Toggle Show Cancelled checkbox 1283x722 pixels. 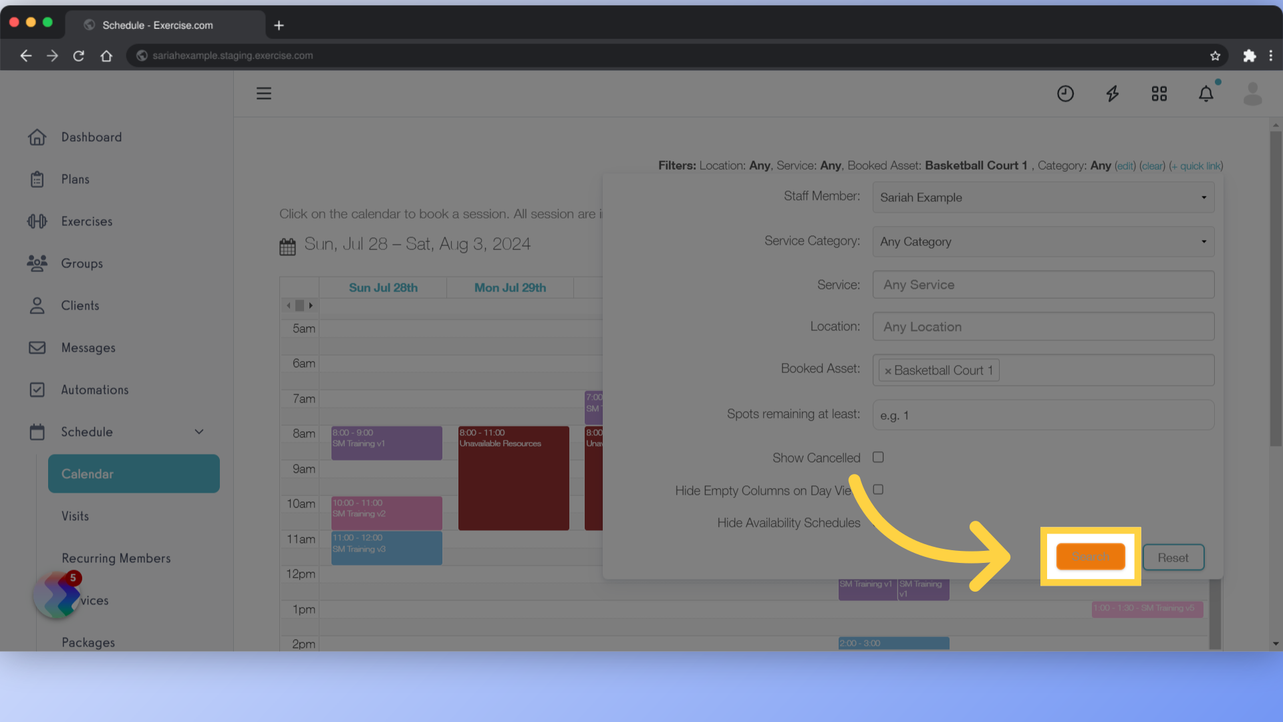878,457
